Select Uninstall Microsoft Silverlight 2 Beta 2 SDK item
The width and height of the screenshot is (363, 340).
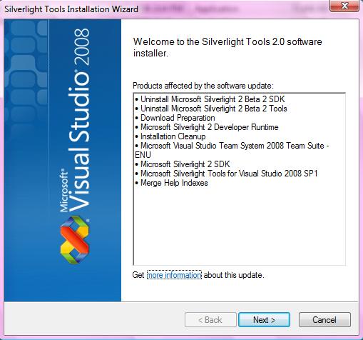click(x=210, y=99)
